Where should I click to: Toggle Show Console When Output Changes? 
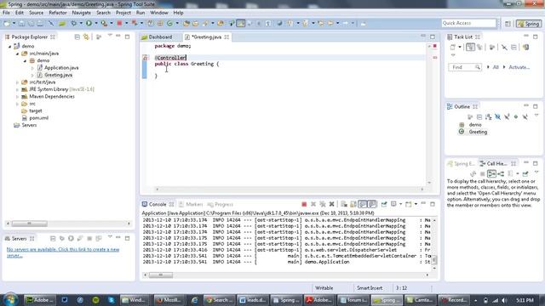pos(363,204)
